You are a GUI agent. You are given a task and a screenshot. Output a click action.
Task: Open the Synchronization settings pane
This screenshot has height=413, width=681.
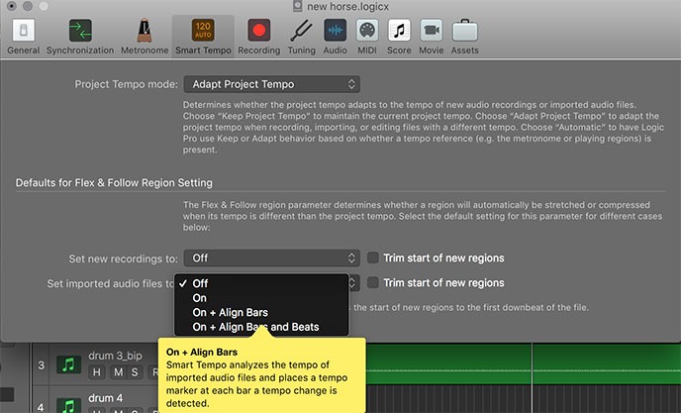80,37
